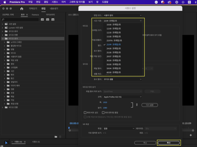This screenshot has height=147, width=197.
Task: Toggle the 32-bit Color effects filter icon
Action: (x=48, y=19)
